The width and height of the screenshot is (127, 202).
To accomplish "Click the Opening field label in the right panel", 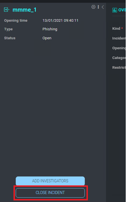I will pos(119,48).
